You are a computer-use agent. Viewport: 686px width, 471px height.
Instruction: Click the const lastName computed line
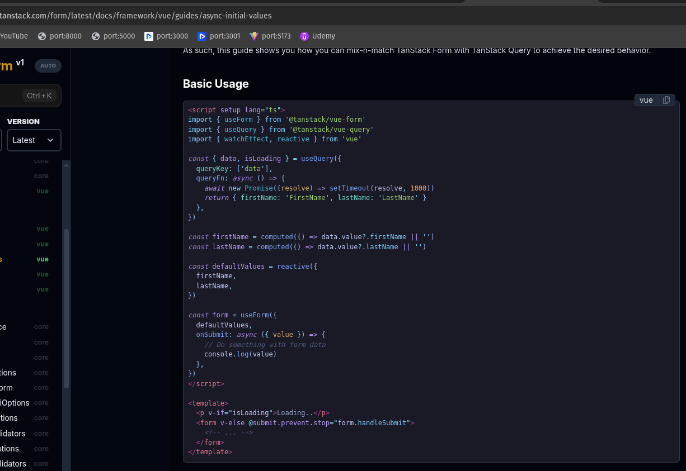coord(307,247)
